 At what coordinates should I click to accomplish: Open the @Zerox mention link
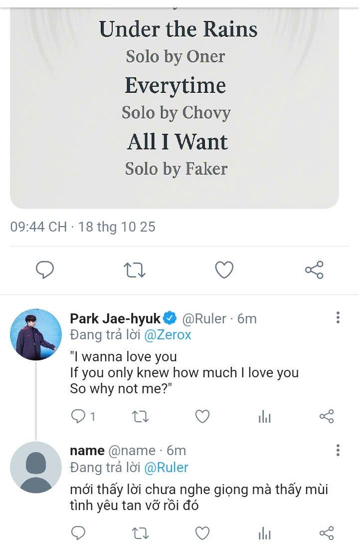pyautogui.click(x=168, y=335)
